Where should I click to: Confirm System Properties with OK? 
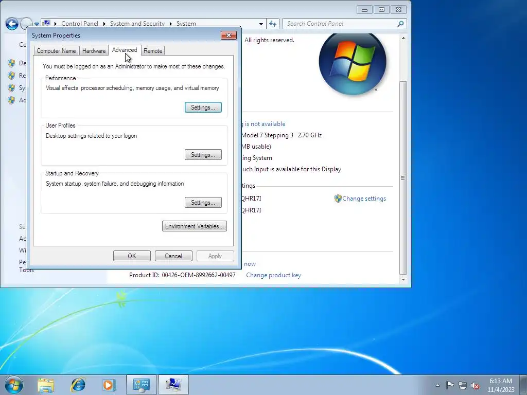click(x=132, y=256)
